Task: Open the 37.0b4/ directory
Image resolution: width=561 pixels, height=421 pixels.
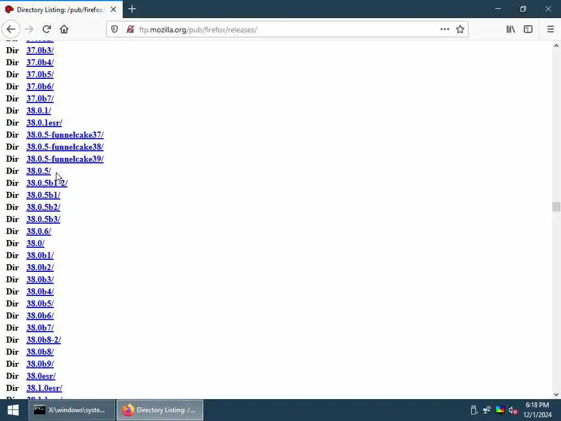Action: (x=40, y=62)
